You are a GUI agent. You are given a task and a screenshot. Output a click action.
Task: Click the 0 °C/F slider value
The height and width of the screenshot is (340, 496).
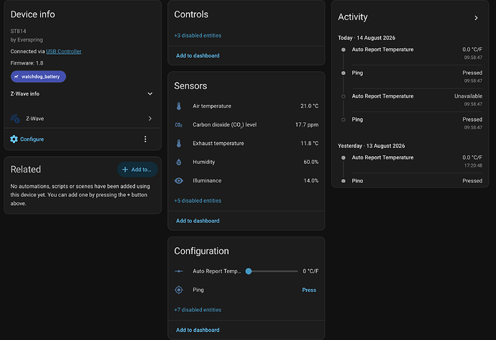tap(311, 271)
